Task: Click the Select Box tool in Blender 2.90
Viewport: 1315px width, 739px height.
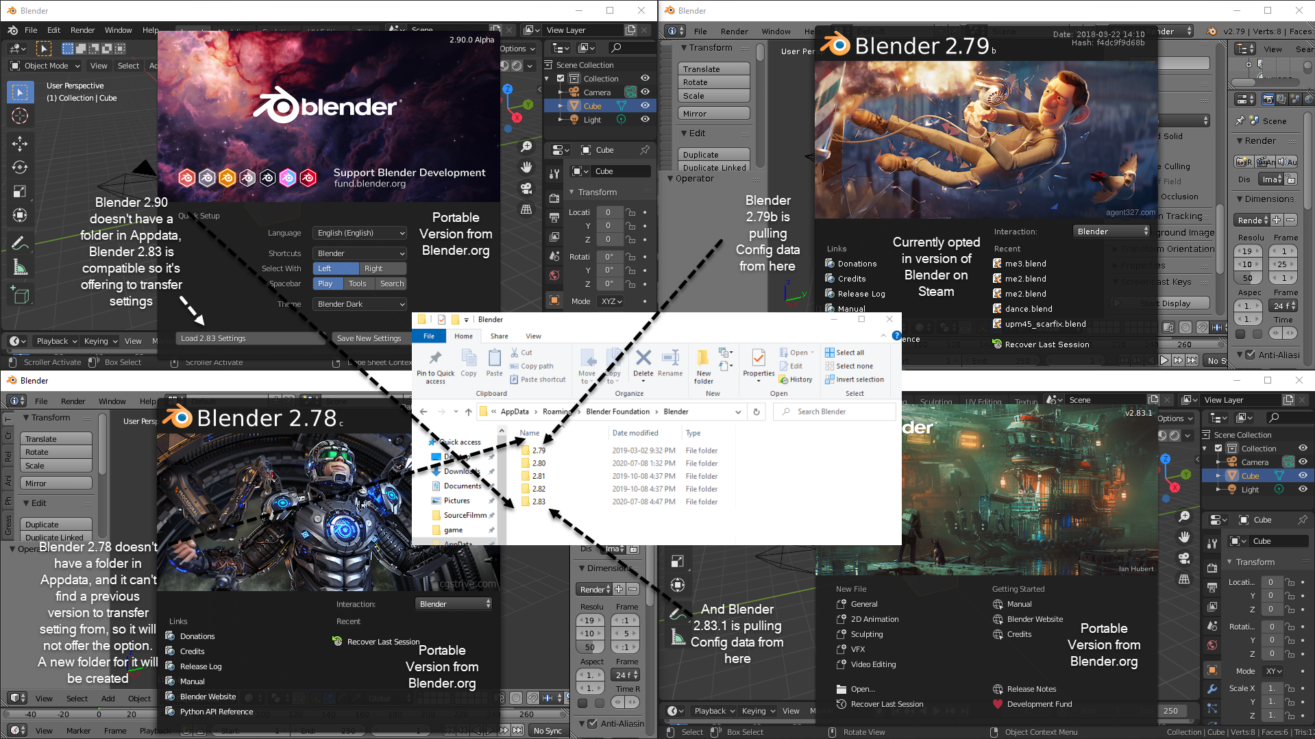Action: (x=20, y=92)
